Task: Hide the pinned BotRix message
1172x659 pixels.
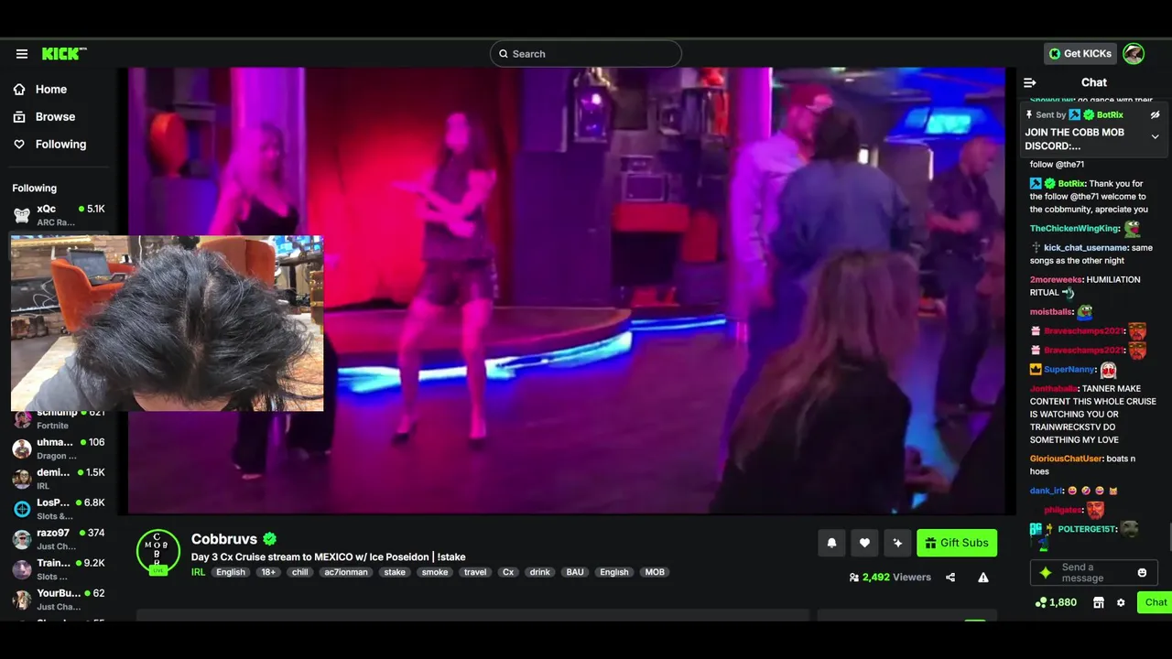Action: [x=1155, y=115]
